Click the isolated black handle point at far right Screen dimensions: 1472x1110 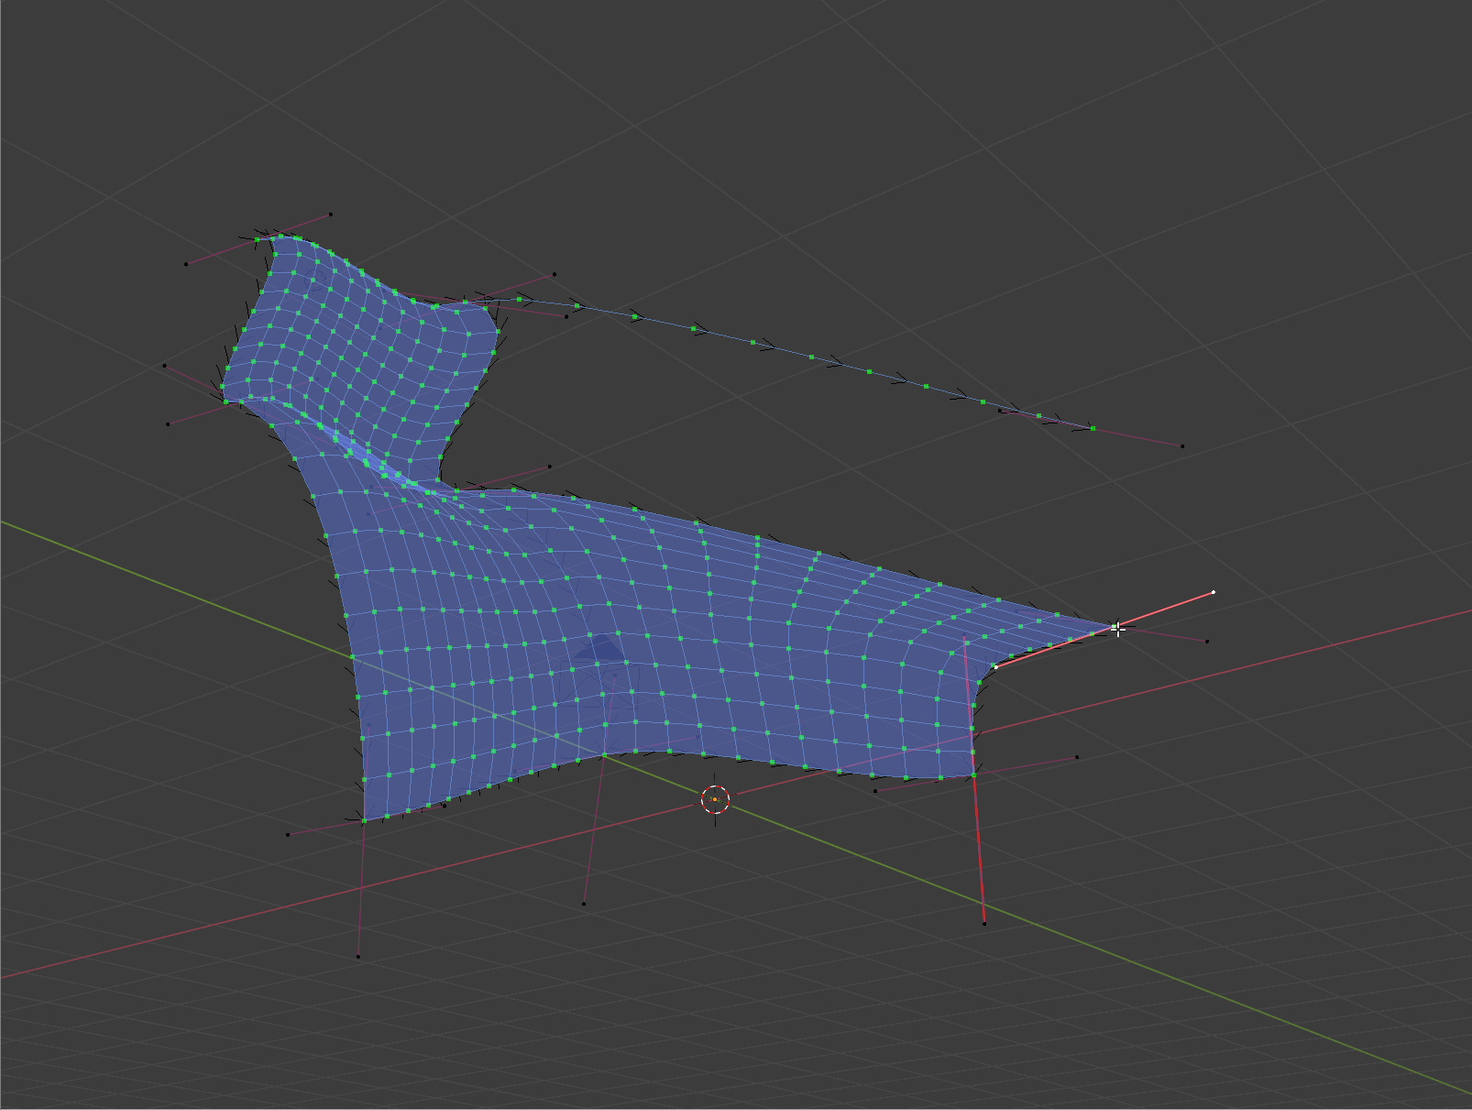pyautogui.click(x=1209, y=642)
